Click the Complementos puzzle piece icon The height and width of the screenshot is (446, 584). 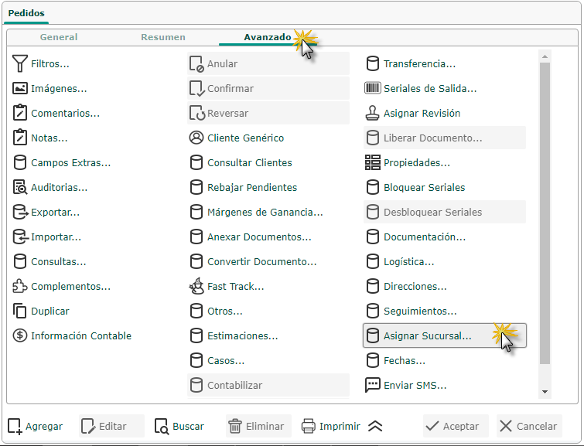20,287
